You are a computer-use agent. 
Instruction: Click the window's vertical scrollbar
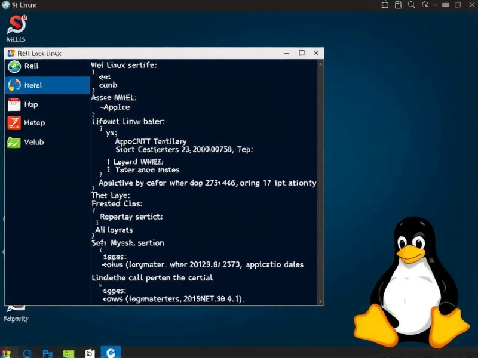[321, 179]
